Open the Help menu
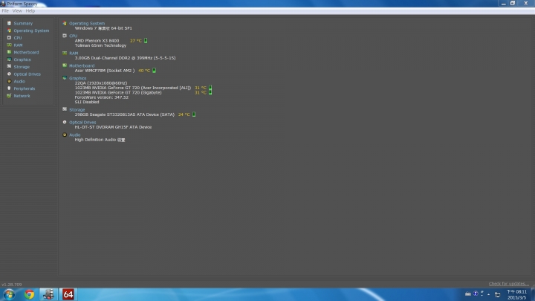 30,11
